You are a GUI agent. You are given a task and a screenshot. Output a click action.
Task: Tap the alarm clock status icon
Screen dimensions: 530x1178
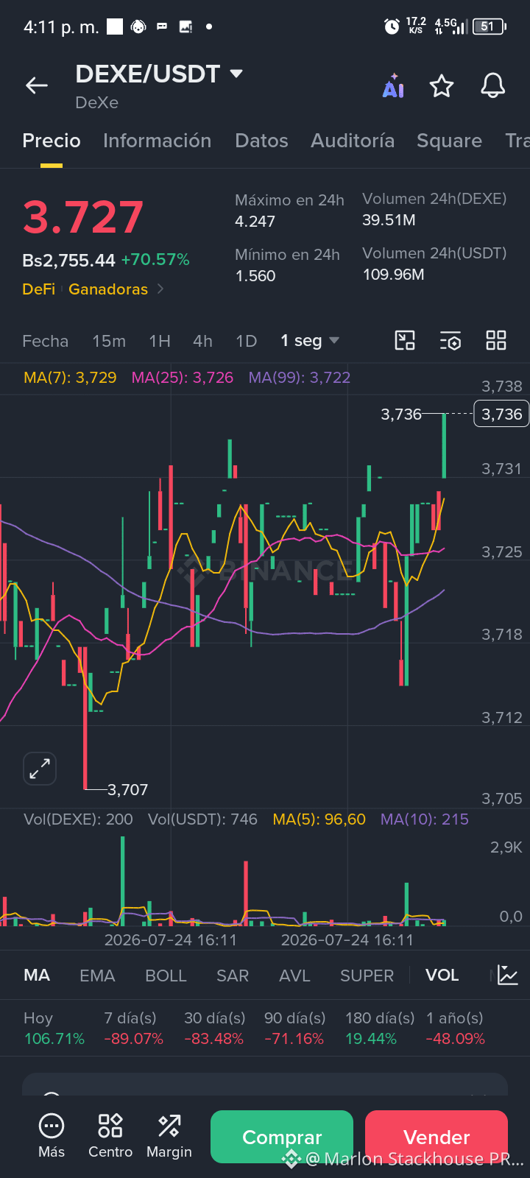click(392, 27)
